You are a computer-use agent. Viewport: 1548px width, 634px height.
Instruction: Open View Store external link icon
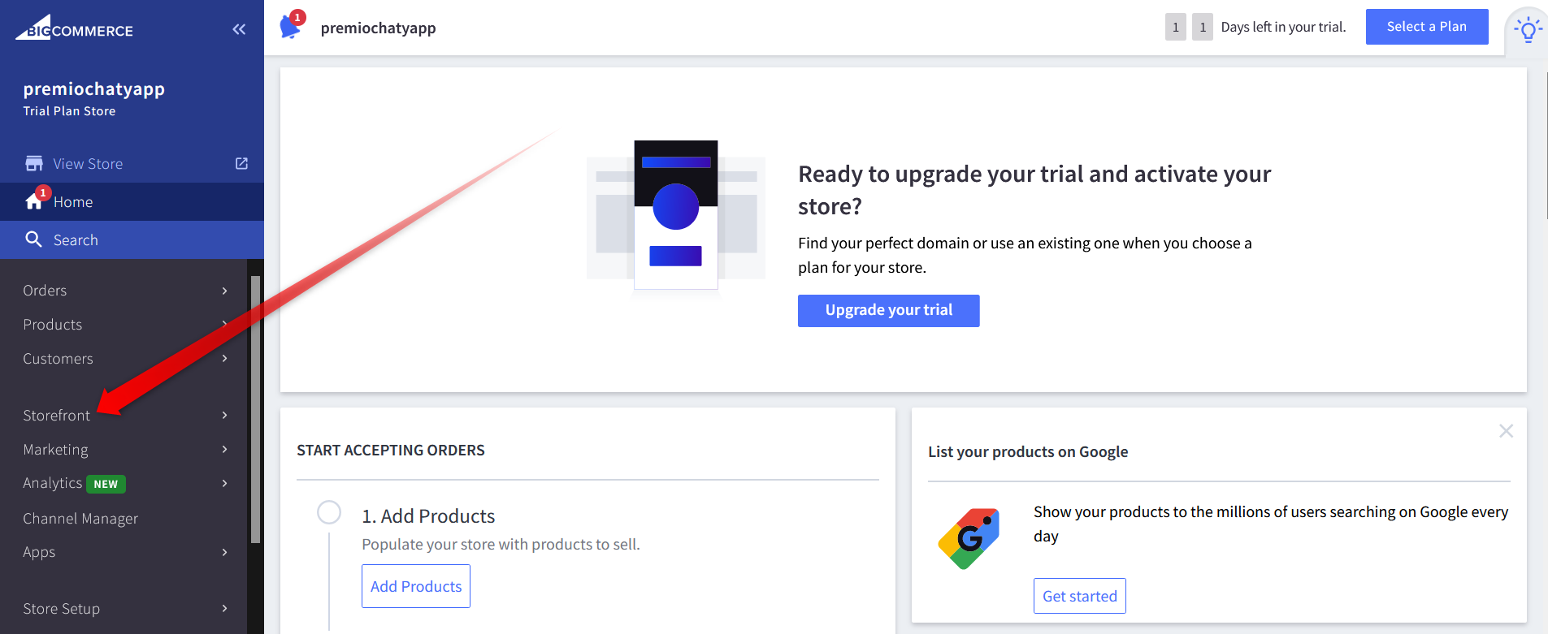241,163
